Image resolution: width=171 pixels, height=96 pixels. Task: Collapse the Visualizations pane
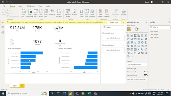(x=146, y=22)
